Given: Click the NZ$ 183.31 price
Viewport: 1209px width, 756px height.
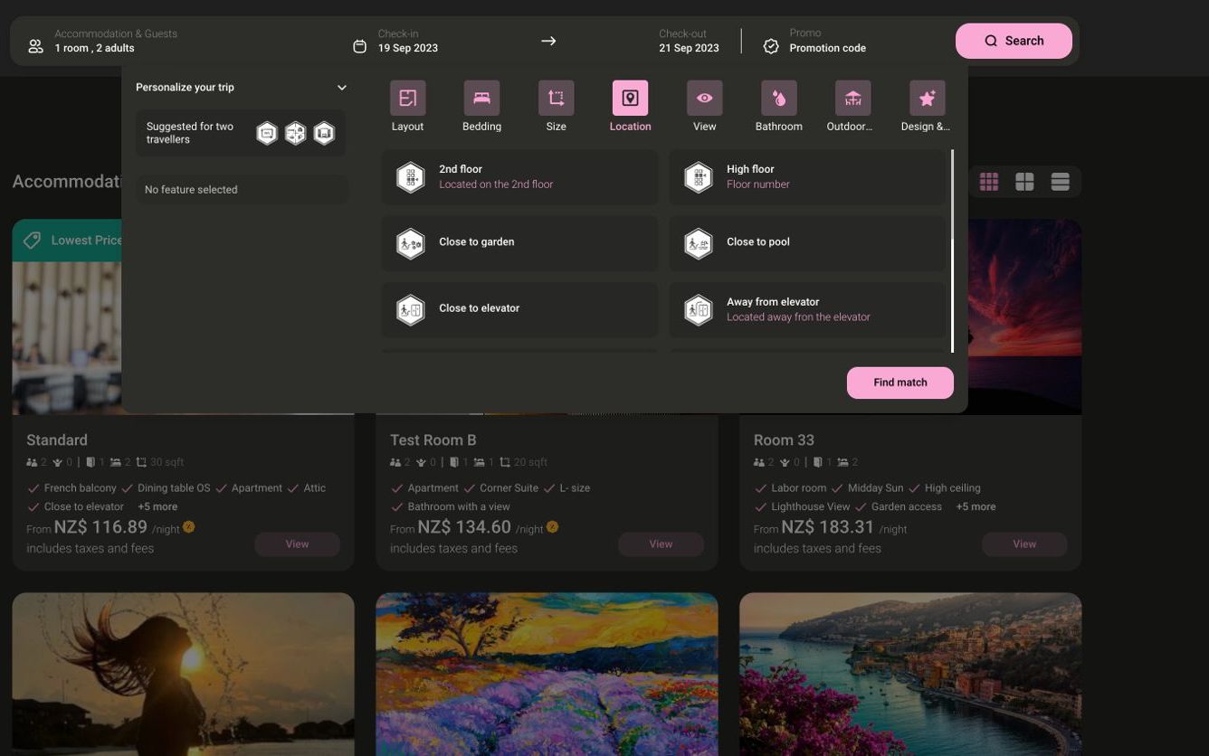Looking at the screenshot, I should pos(828,527).
